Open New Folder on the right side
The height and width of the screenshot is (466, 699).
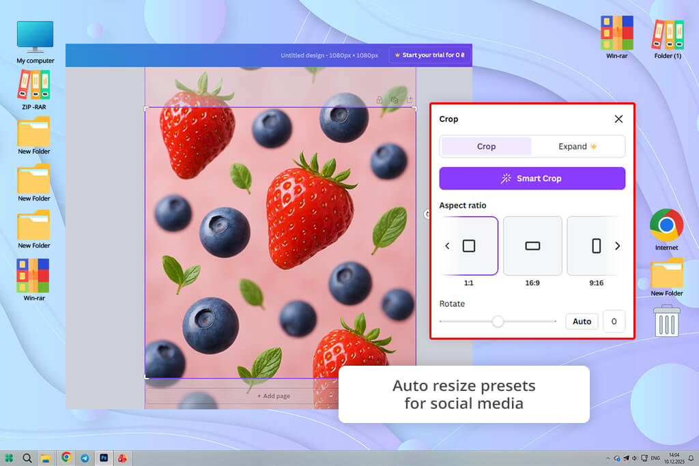click(x=666, y=277)
